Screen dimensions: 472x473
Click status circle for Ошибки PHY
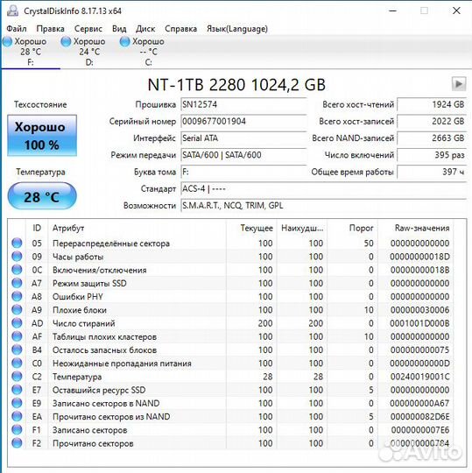[x=17, y=296]
